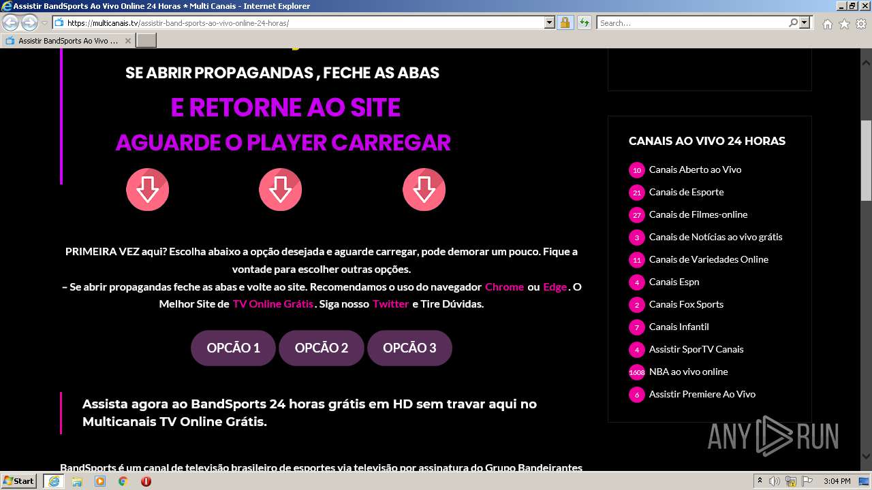Click the search magnifier icon
Viewport: 872px width, 490px height.
793,22
